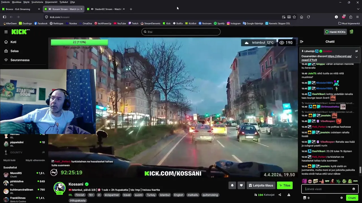Reload the page

tap(309, 17)
